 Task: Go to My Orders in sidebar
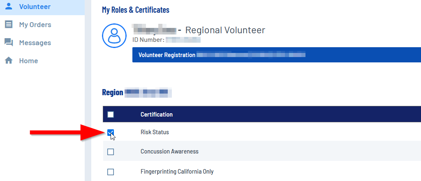point(35,25)
